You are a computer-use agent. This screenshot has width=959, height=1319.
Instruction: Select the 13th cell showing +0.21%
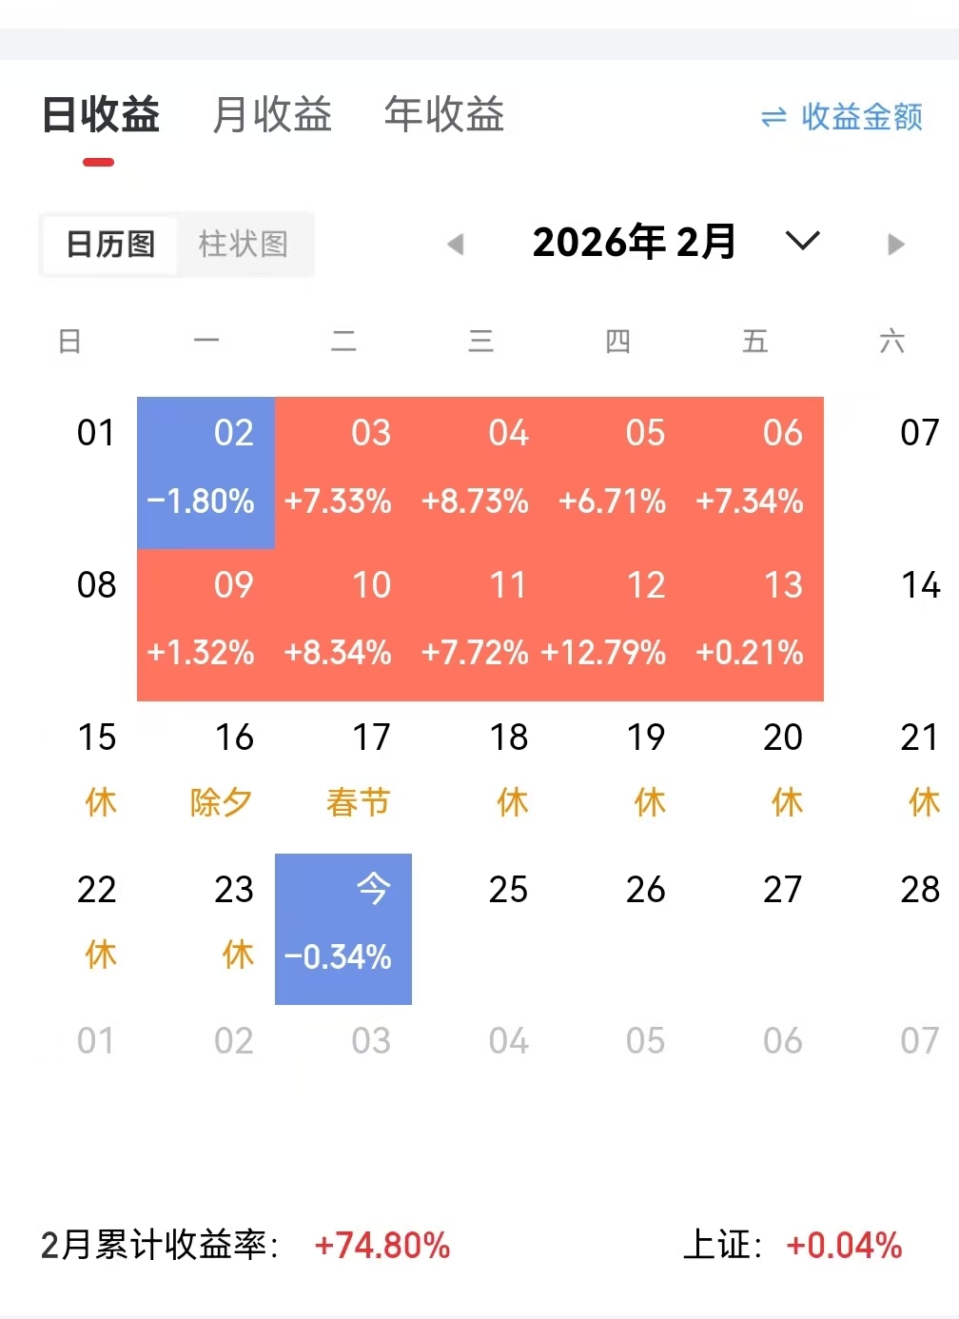[x=754, y=624]
